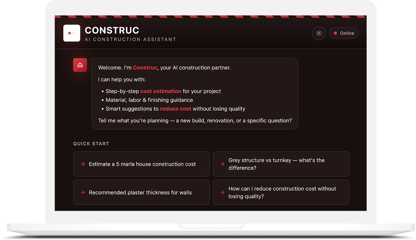Click the arrow icon next to Grey structure prompt

pos(222,164)
